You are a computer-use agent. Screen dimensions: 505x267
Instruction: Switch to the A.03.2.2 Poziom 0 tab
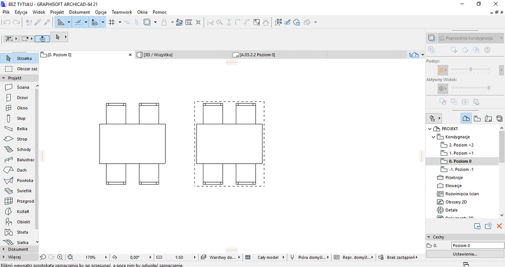click(x=279, y=55)
